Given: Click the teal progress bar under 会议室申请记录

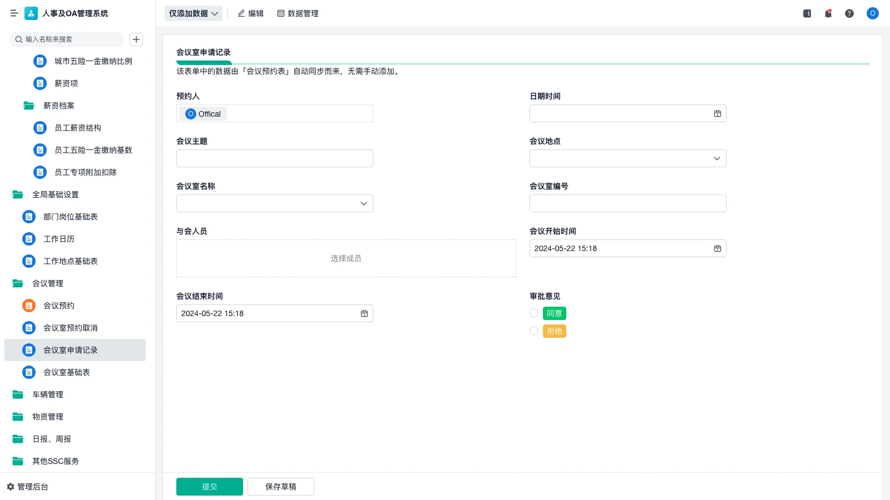Looking at the screenshot, I should (204, 63).
